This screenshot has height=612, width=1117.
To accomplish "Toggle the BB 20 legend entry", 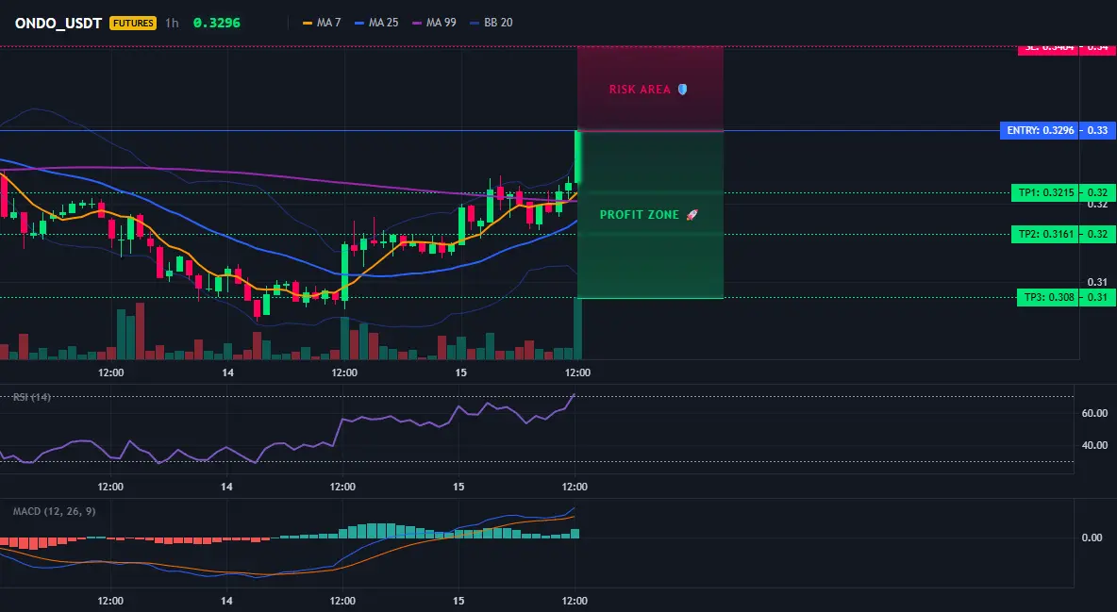I will click(x=492, y=23).
